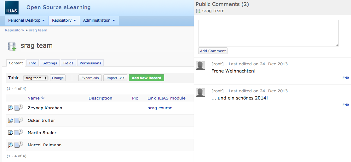This screenshot has width=351, height=162.
Task: Switch to the Settings tab
Action: (50, 63)
